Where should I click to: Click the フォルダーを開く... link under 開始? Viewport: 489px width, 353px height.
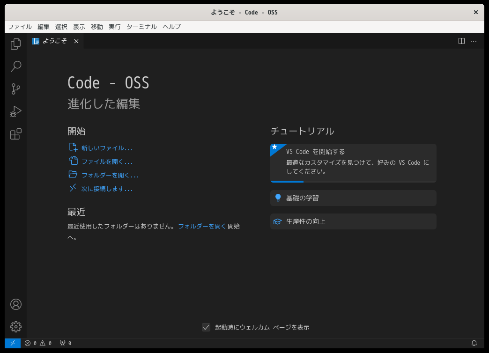110,175
